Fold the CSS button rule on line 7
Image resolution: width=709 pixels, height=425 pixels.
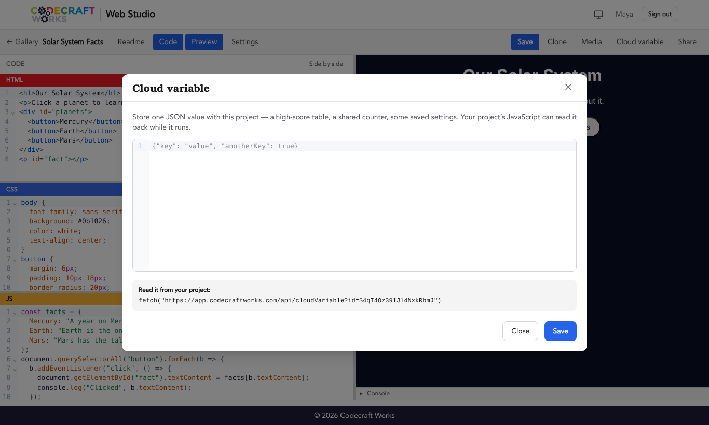[x=15, y=259]
